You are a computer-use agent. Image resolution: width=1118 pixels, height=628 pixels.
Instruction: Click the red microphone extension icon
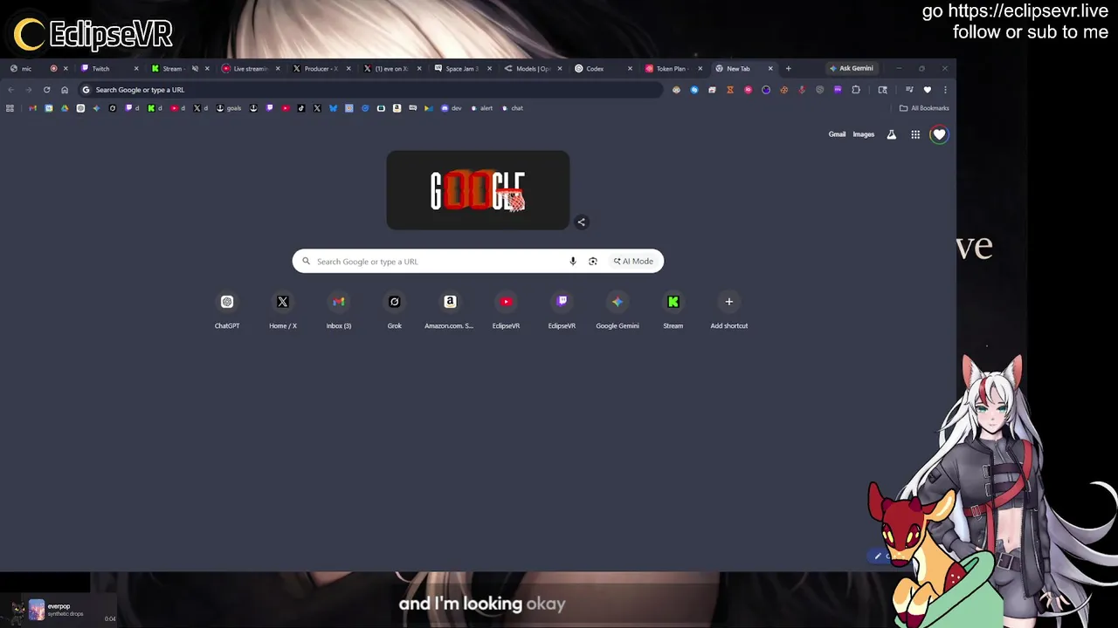[802, 90]
